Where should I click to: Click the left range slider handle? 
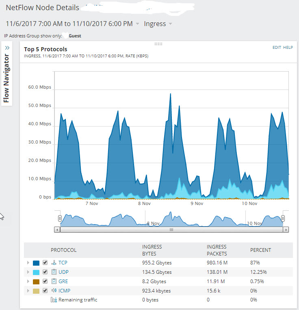tap(60, 218)
